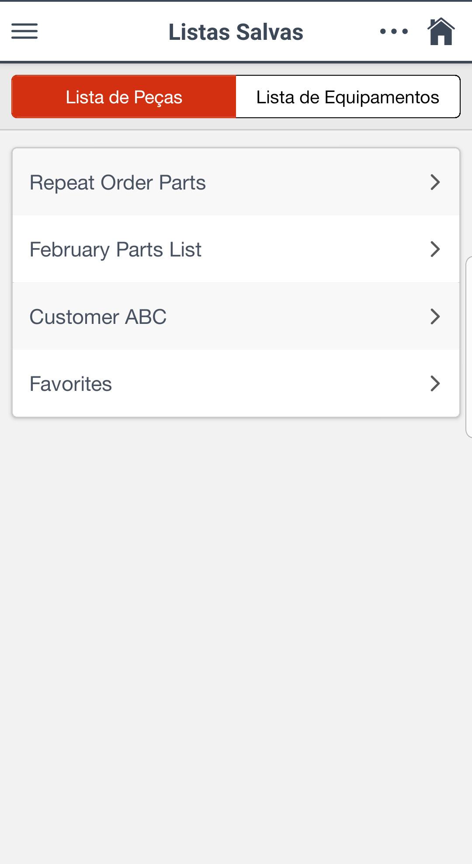Hit the chevron on the Favorites row

pyautogui.click(x=435, y=383)
